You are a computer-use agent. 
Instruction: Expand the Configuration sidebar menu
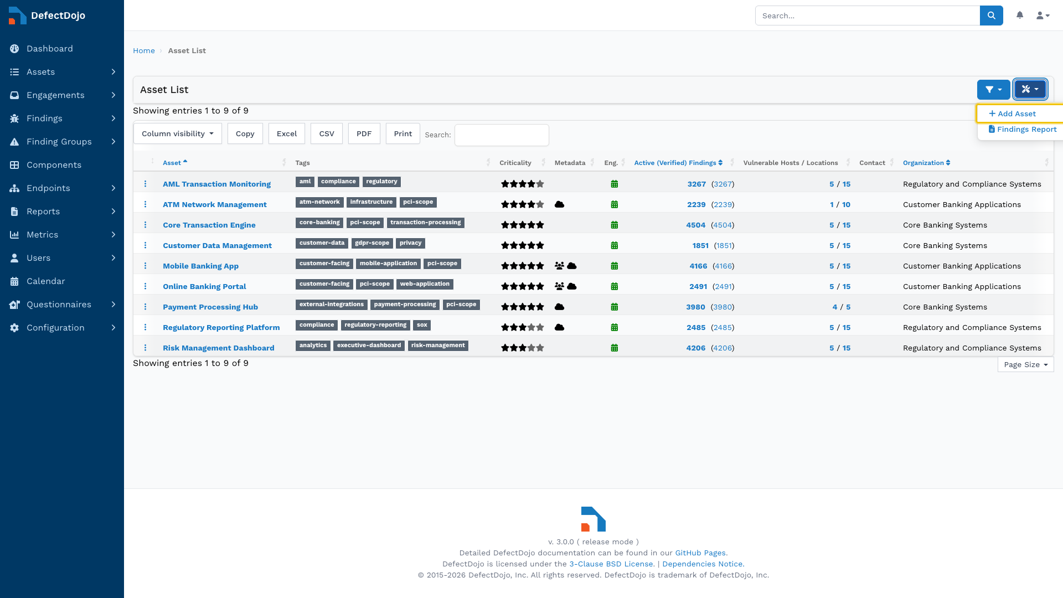point(62,328)
